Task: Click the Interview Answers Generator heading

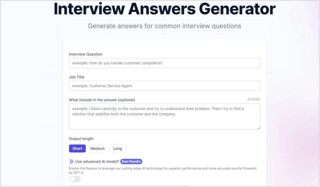Action: [x=164, y=10]
